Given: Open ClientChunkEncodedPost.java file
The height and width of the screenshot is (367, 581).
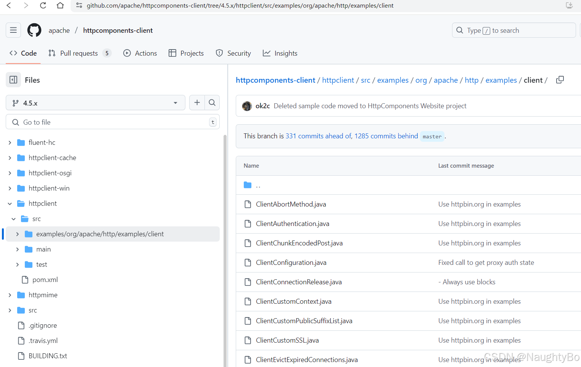Looking at the screenshot, I should coord(299,243).
